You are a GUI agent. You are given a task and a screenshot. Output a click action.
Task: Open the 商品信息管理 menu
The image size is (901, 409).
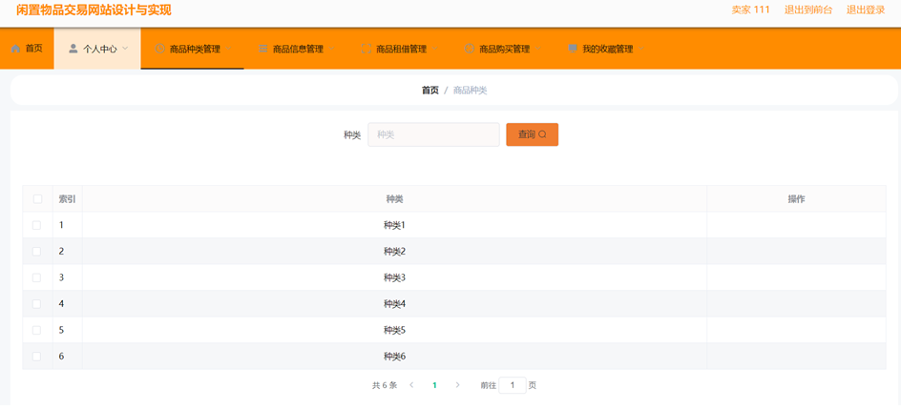295,49
